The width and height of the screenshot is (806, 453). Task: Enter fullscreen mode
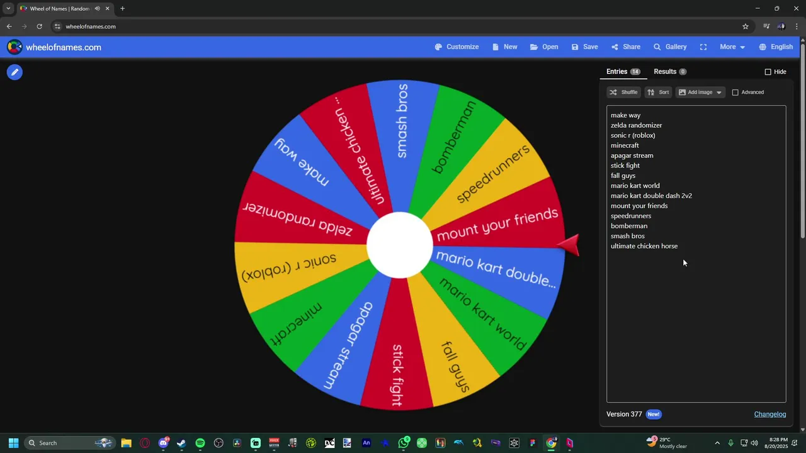pos(703,47)
